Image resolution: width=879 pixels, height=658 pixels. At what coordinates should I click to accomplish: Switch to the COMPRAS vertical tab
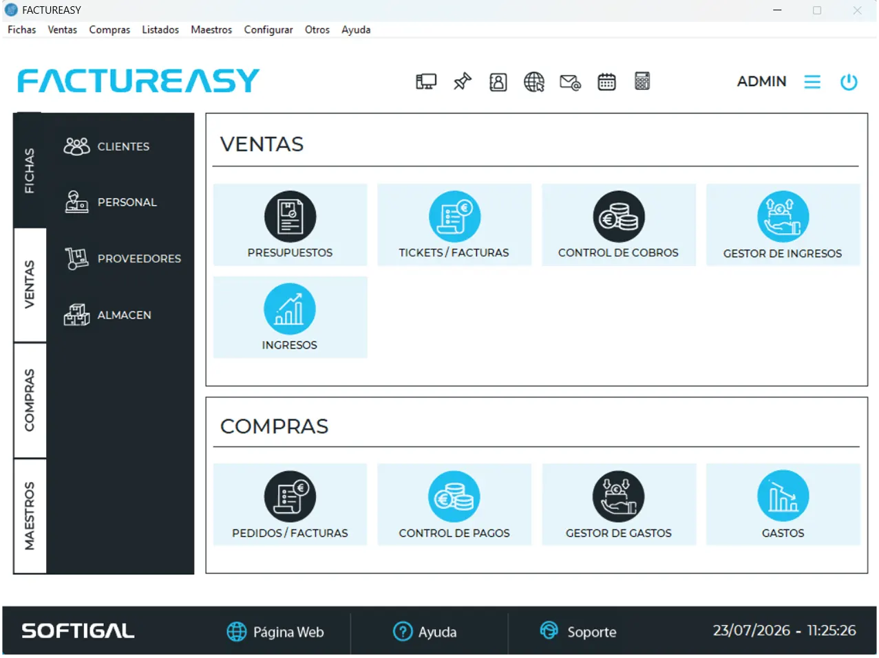pos(30,400)
